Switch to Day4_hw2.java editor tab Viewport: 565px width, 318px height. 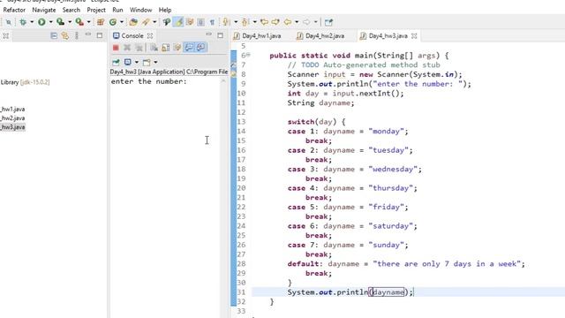(320, 35)
